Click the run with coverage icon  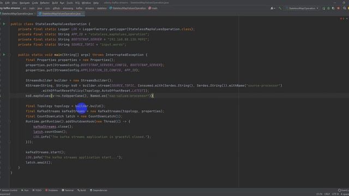333,8
